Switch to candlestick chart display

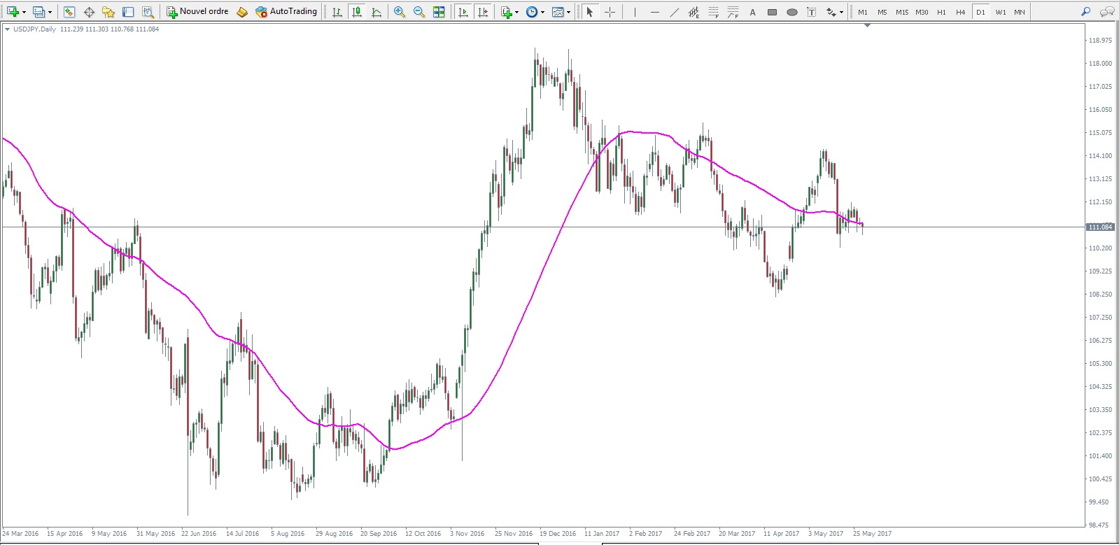pyautogui.click(x=357, y=12)
